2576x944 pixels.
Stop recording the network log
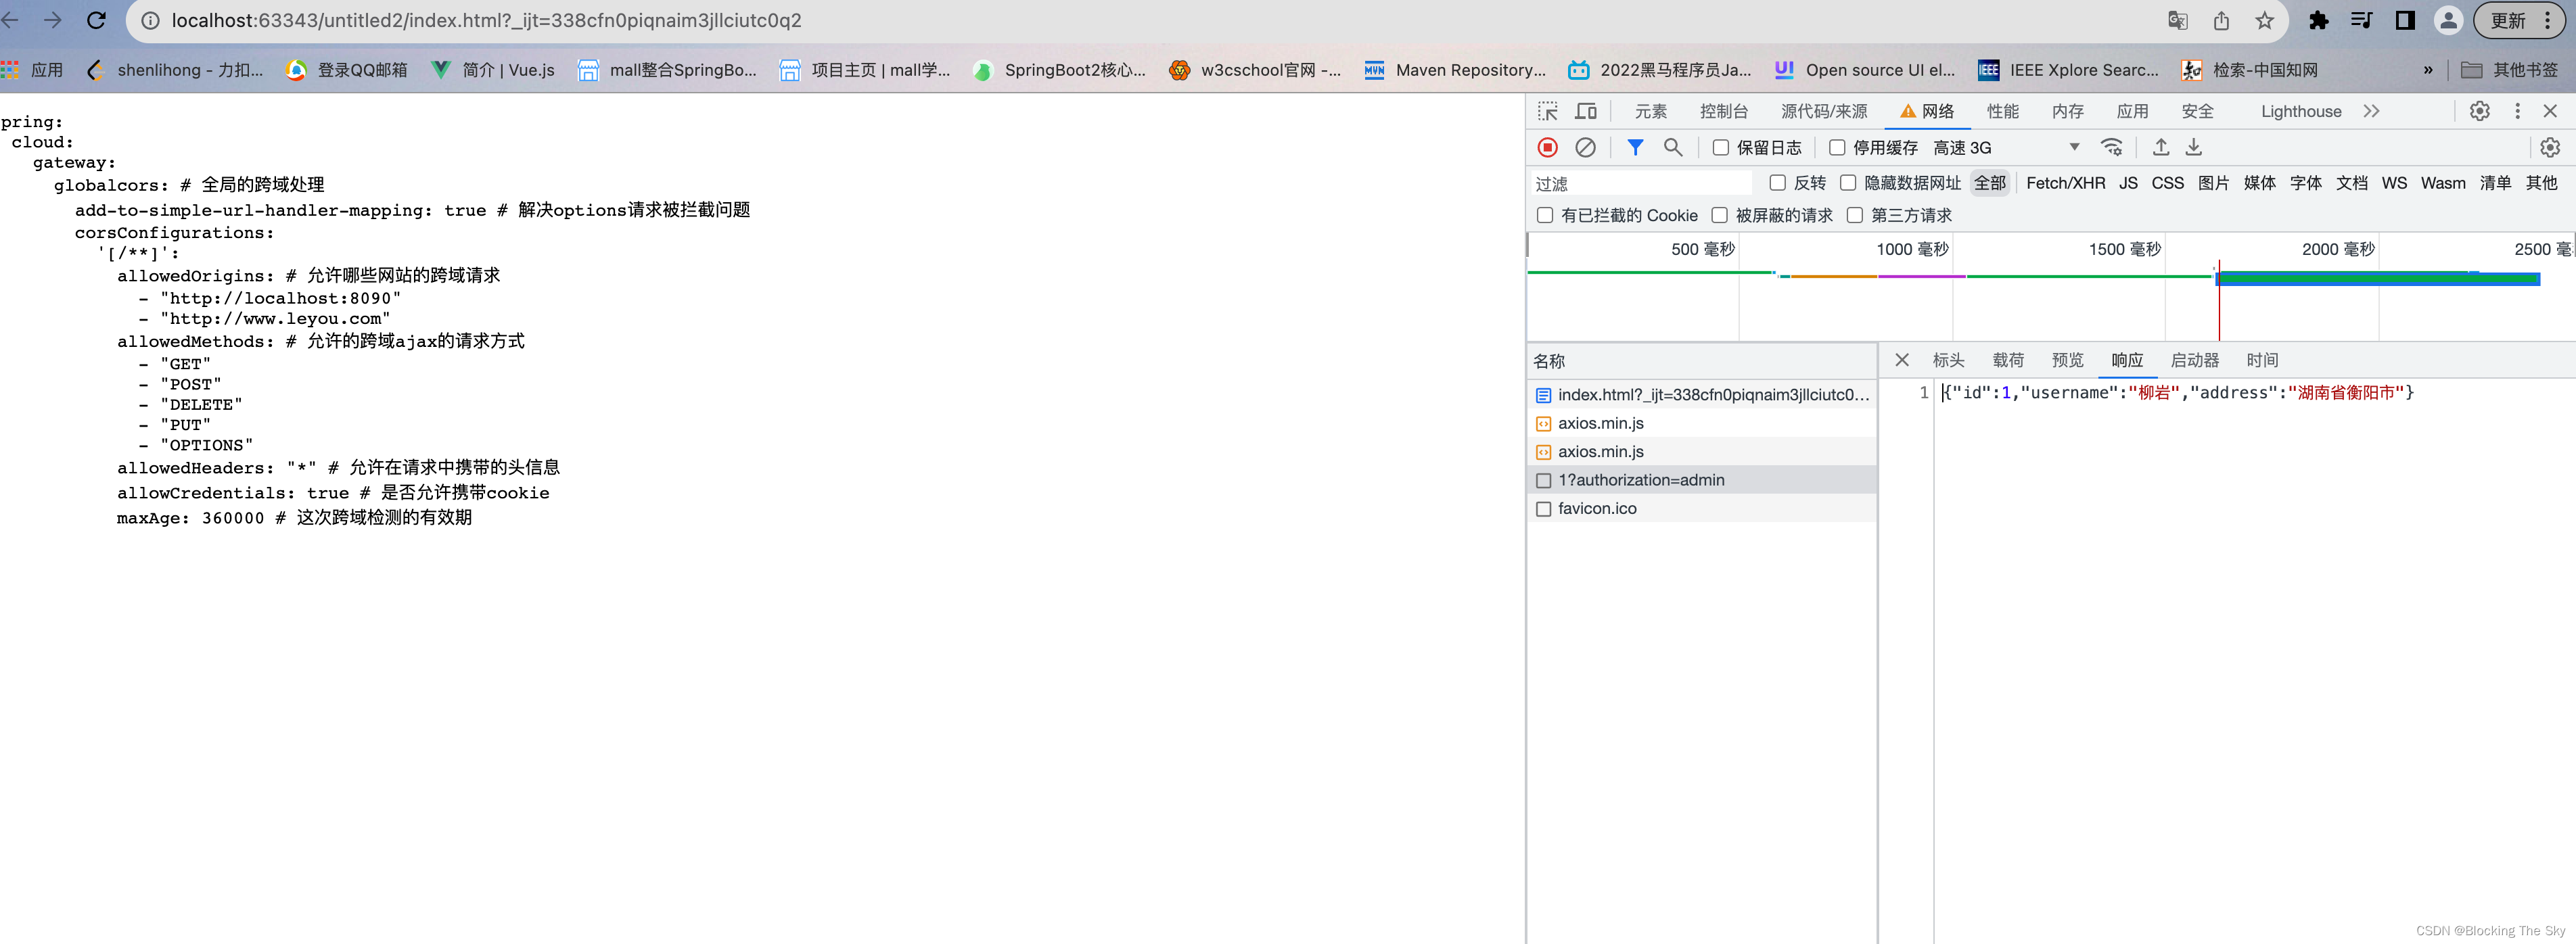(x=1548, y=148)
